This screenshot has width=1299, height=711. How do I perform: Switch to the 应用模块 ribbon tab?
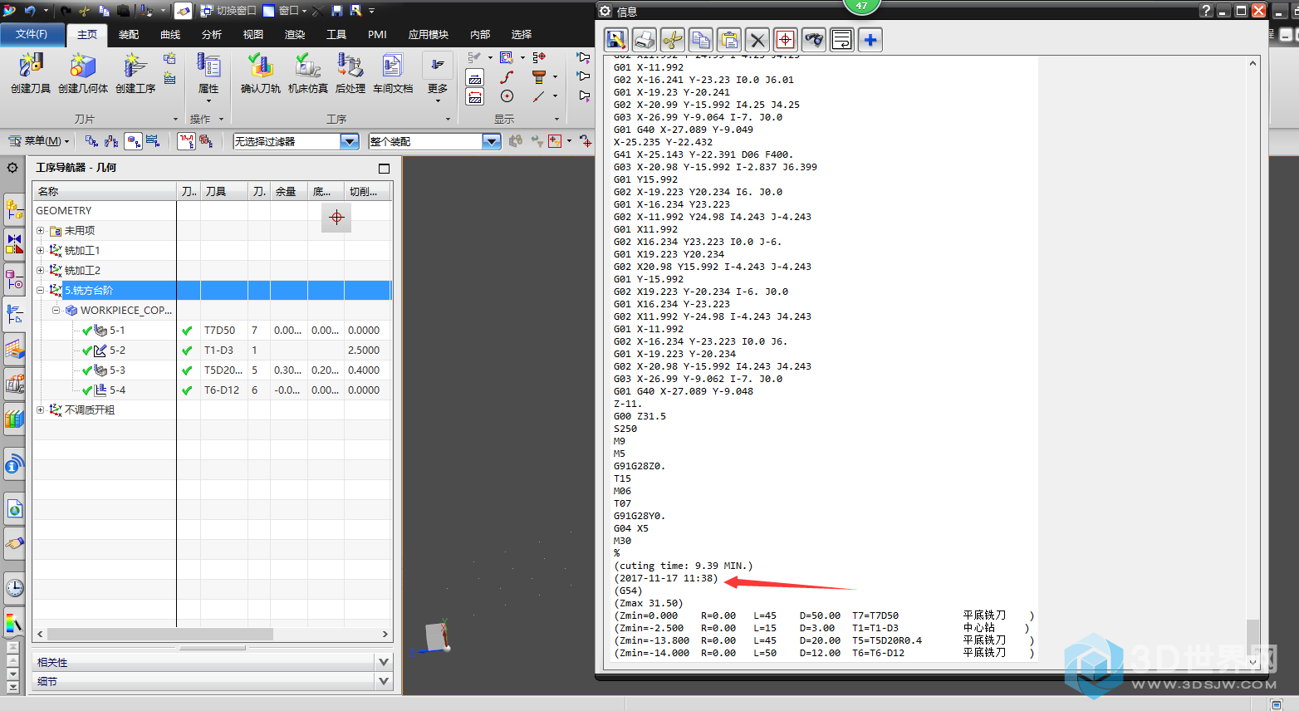429,34
